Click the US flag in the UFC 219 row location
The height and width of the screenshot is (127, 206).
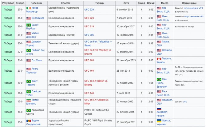pyautogui.click(x=159, y=25)
